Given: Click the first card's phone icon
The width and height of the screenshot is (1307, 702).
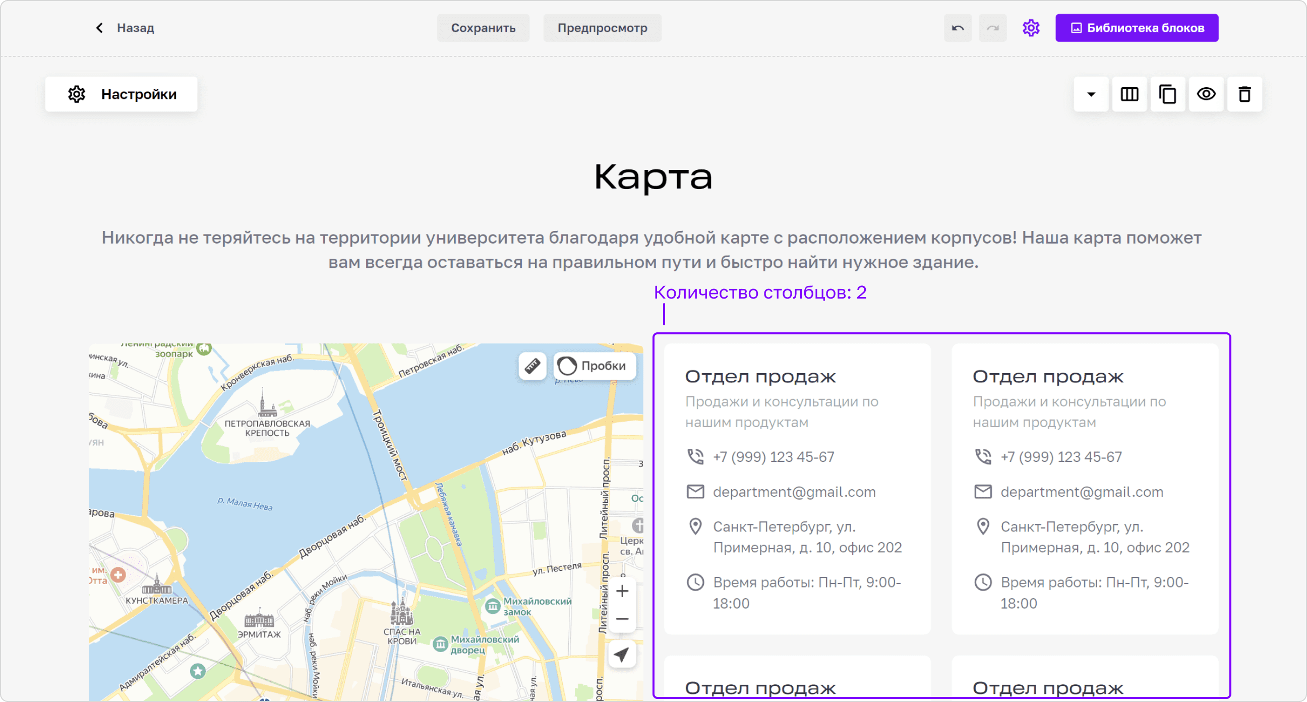Looking at the screenshot, I should point(695,456).
